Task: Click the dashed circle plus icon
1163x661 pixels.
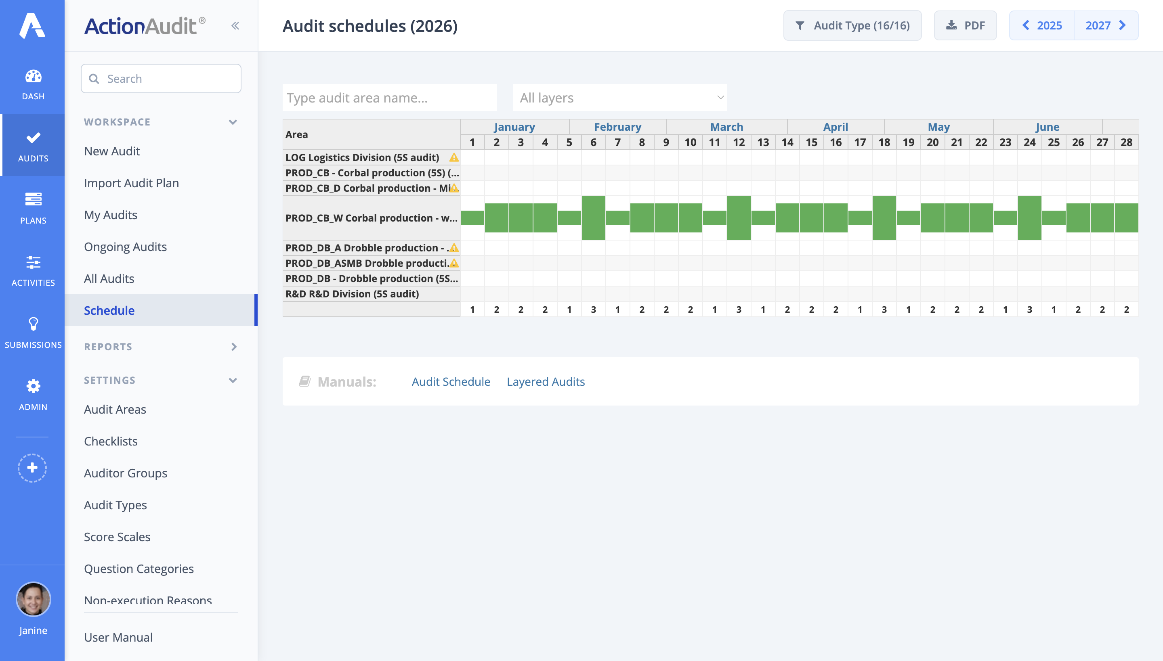Action: [32, 468]
